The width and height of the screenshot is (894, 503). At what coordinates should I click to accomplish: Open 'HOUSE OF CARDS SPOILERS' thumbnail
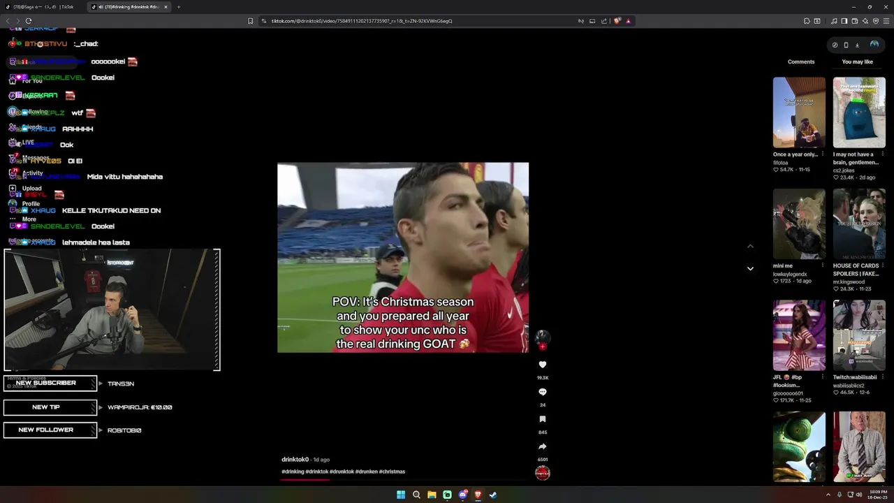859,224
